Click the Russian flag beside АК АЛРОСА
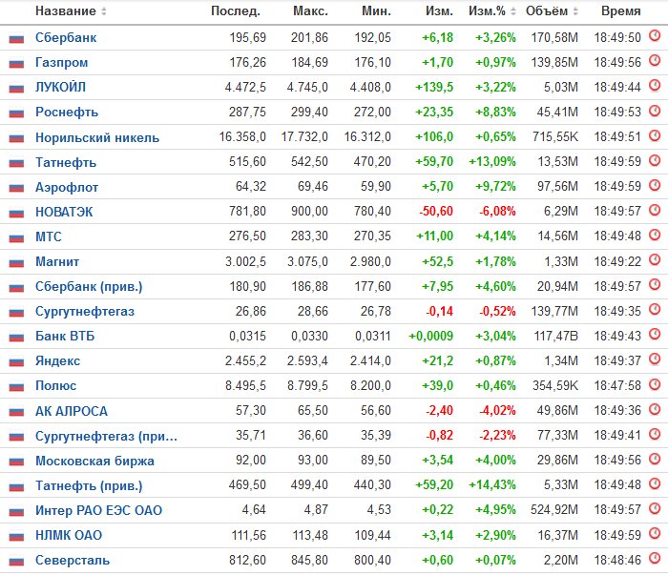 pos(16,412)
